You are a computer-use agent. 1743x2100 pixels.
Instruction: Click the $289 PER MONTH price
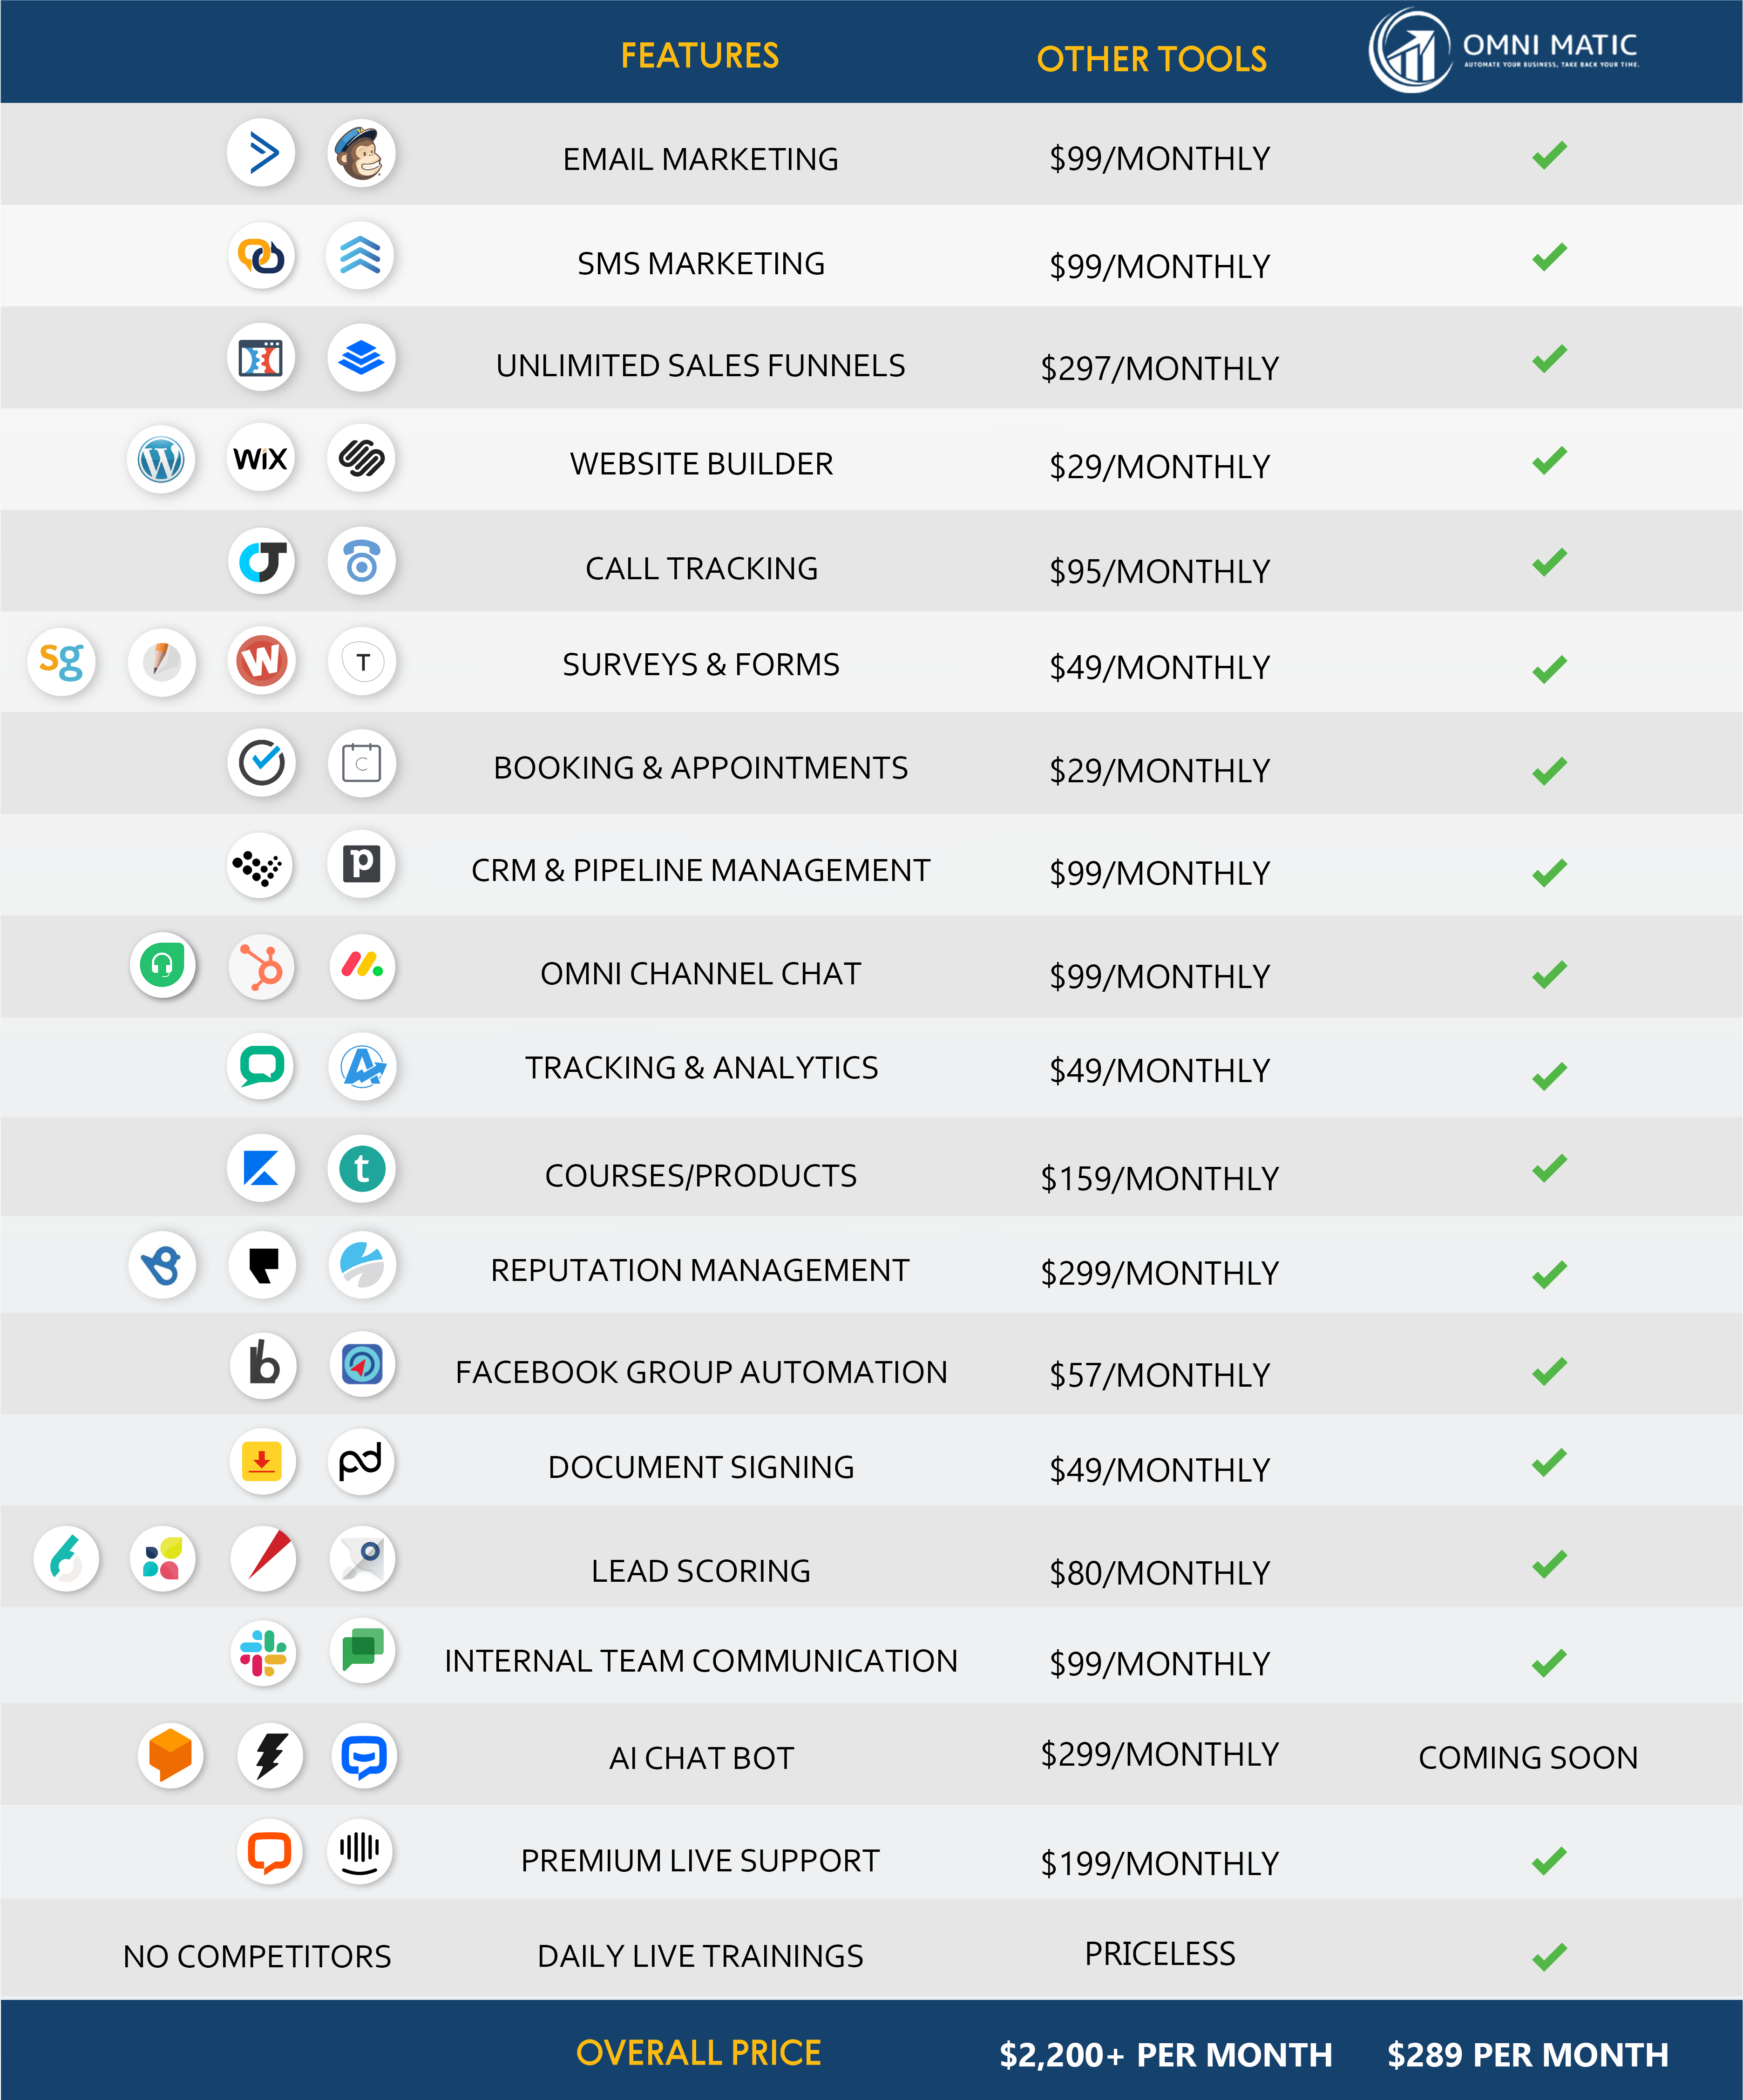[1527, 2055]
